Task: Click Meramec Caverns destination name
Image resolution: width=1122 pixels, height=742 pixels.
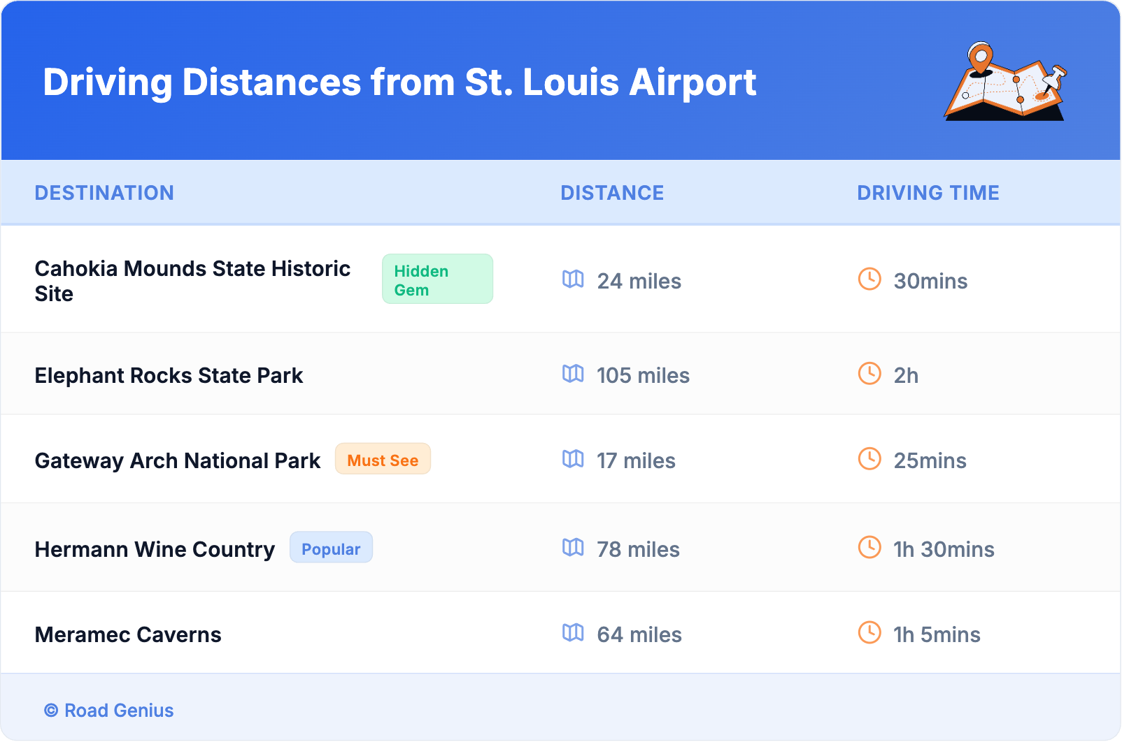Action: click(x=128, y=634)
